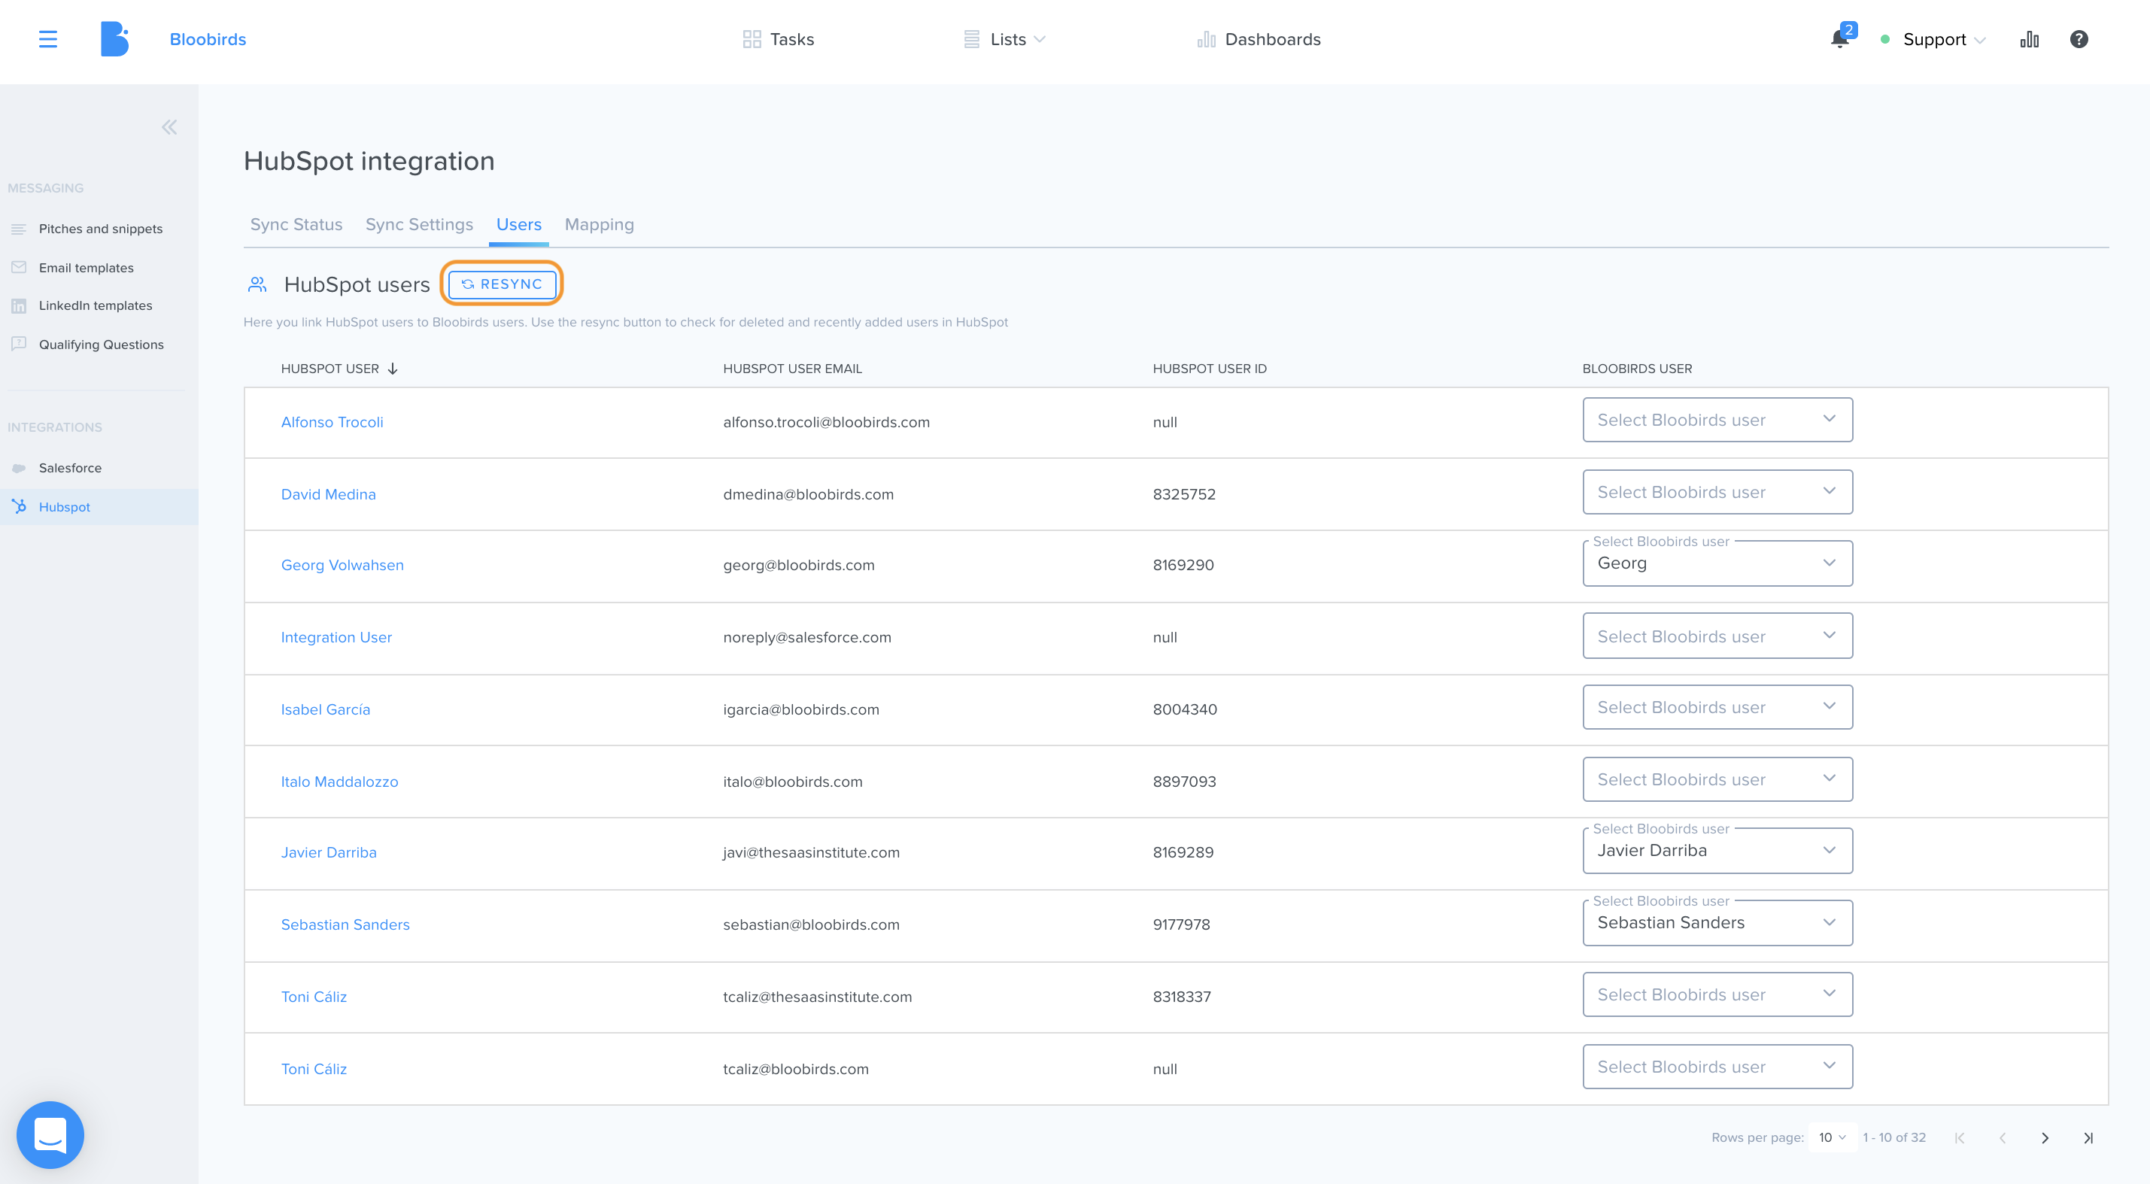Switch to the Sync Settings tab
The height and width of the screenshot is (1184, 2150).
click(419, 224)
